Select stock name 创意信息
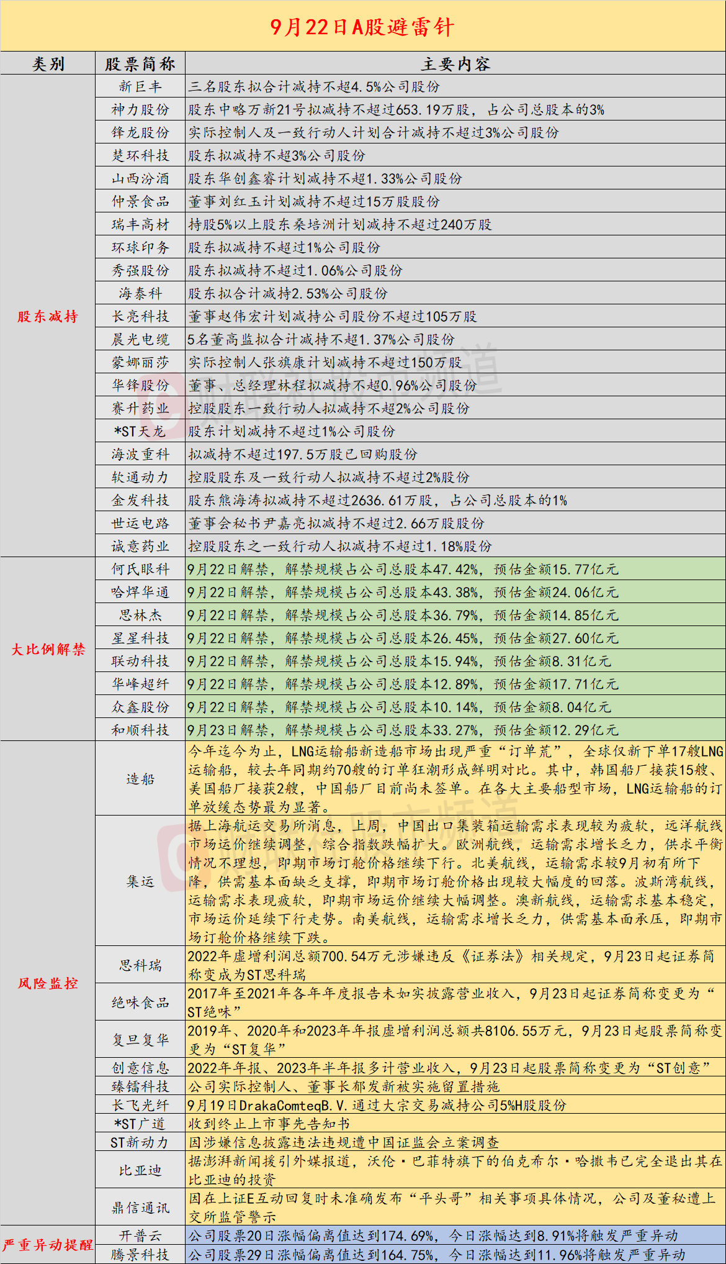The width and height of the screenshot is (726, 1264). (x=140, y=1068)
